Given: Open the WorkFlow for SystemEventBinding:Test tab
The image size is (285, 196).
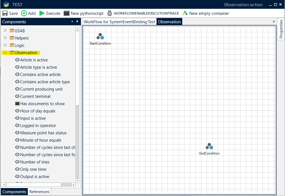Looking at the screenshot, I should [120, 22].
